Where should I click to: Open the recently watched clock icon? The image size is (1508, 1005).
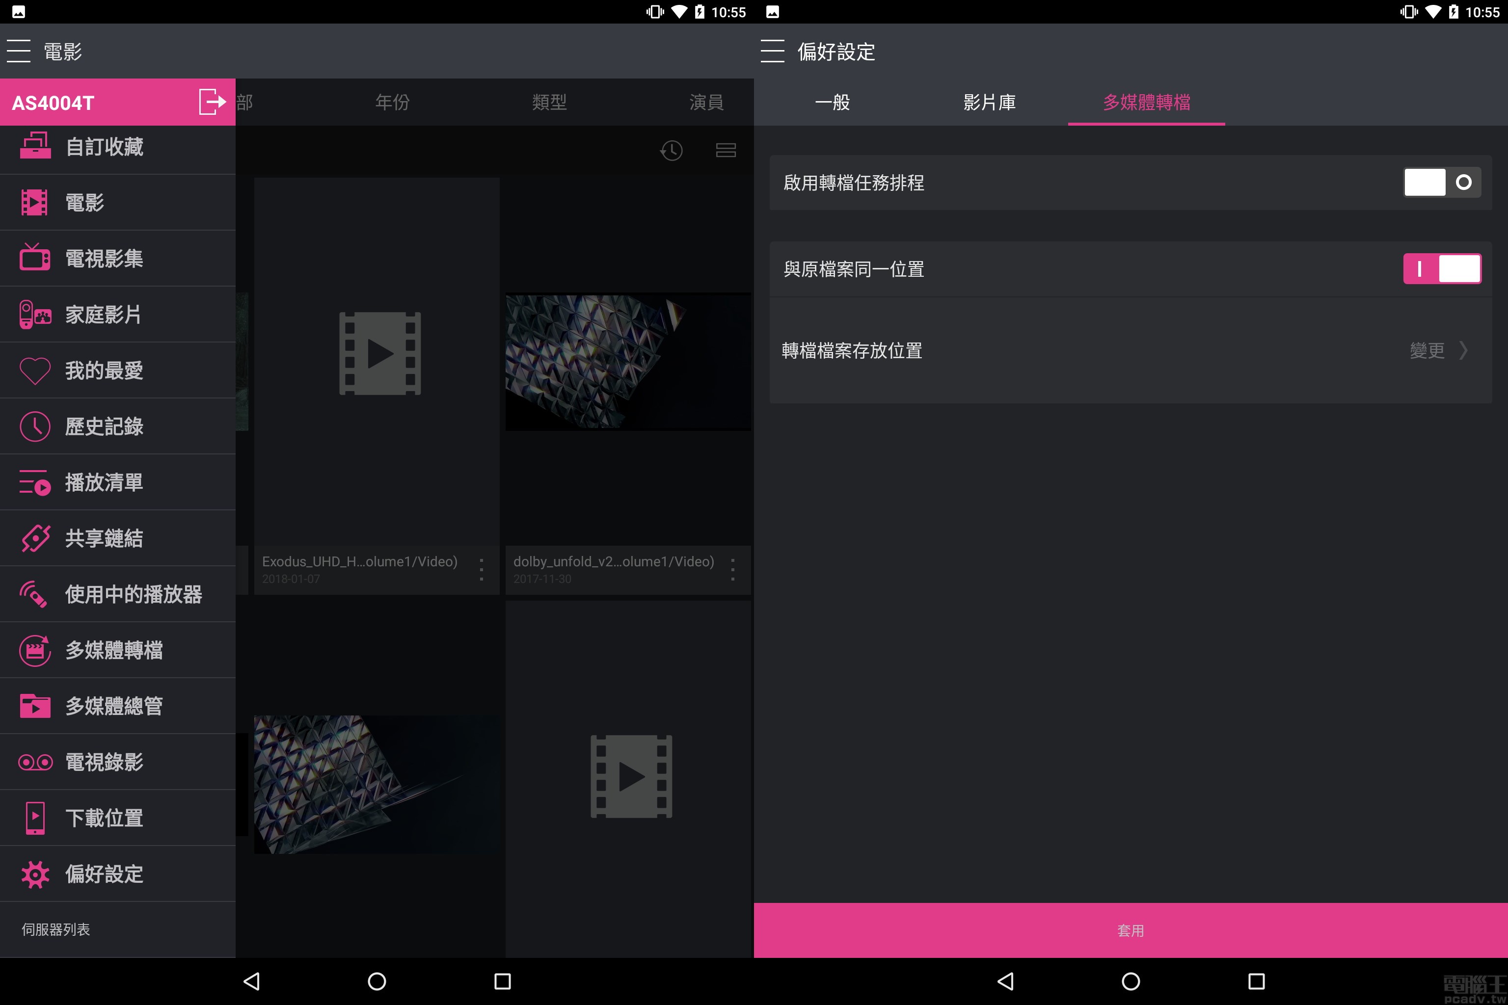(x=672, y=151)
